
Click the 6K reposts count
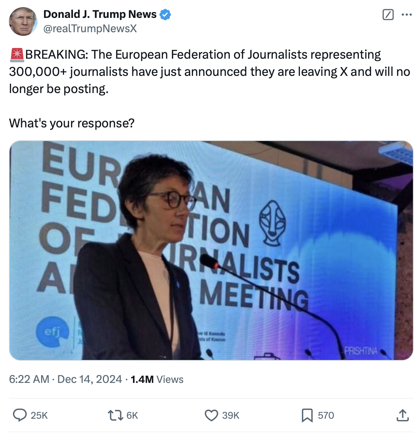(132, 415)
